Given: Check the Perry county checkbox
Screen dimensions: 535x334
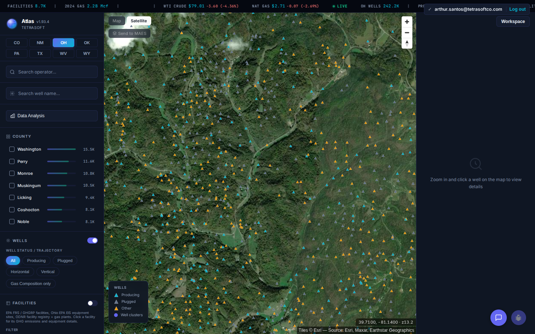Looking at the screenshot, I should tap(12, 161).
